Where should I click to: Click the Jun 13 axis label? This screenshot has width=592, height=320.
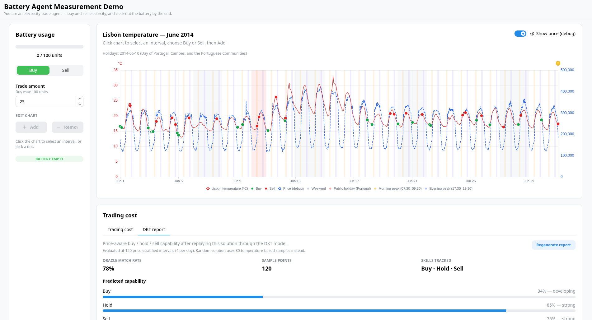(x=295, y=181)
